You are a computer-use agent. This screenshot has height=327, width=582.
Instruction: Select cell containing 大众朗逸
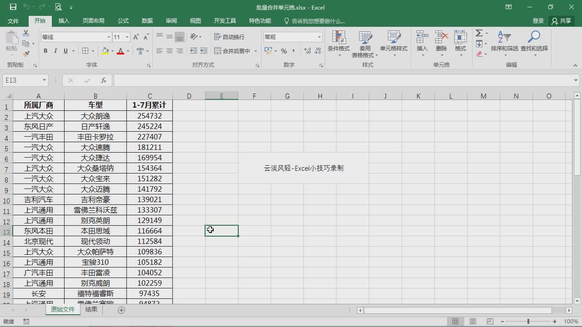(x=95, y=116)
